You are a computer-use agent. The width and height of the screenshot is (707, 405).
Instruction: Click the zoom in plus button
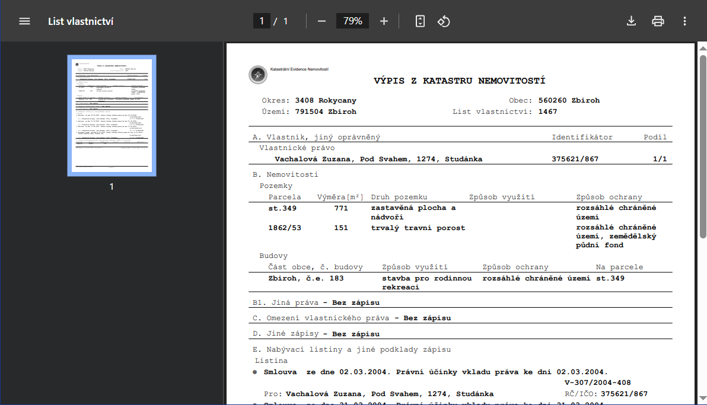(384, 21)
